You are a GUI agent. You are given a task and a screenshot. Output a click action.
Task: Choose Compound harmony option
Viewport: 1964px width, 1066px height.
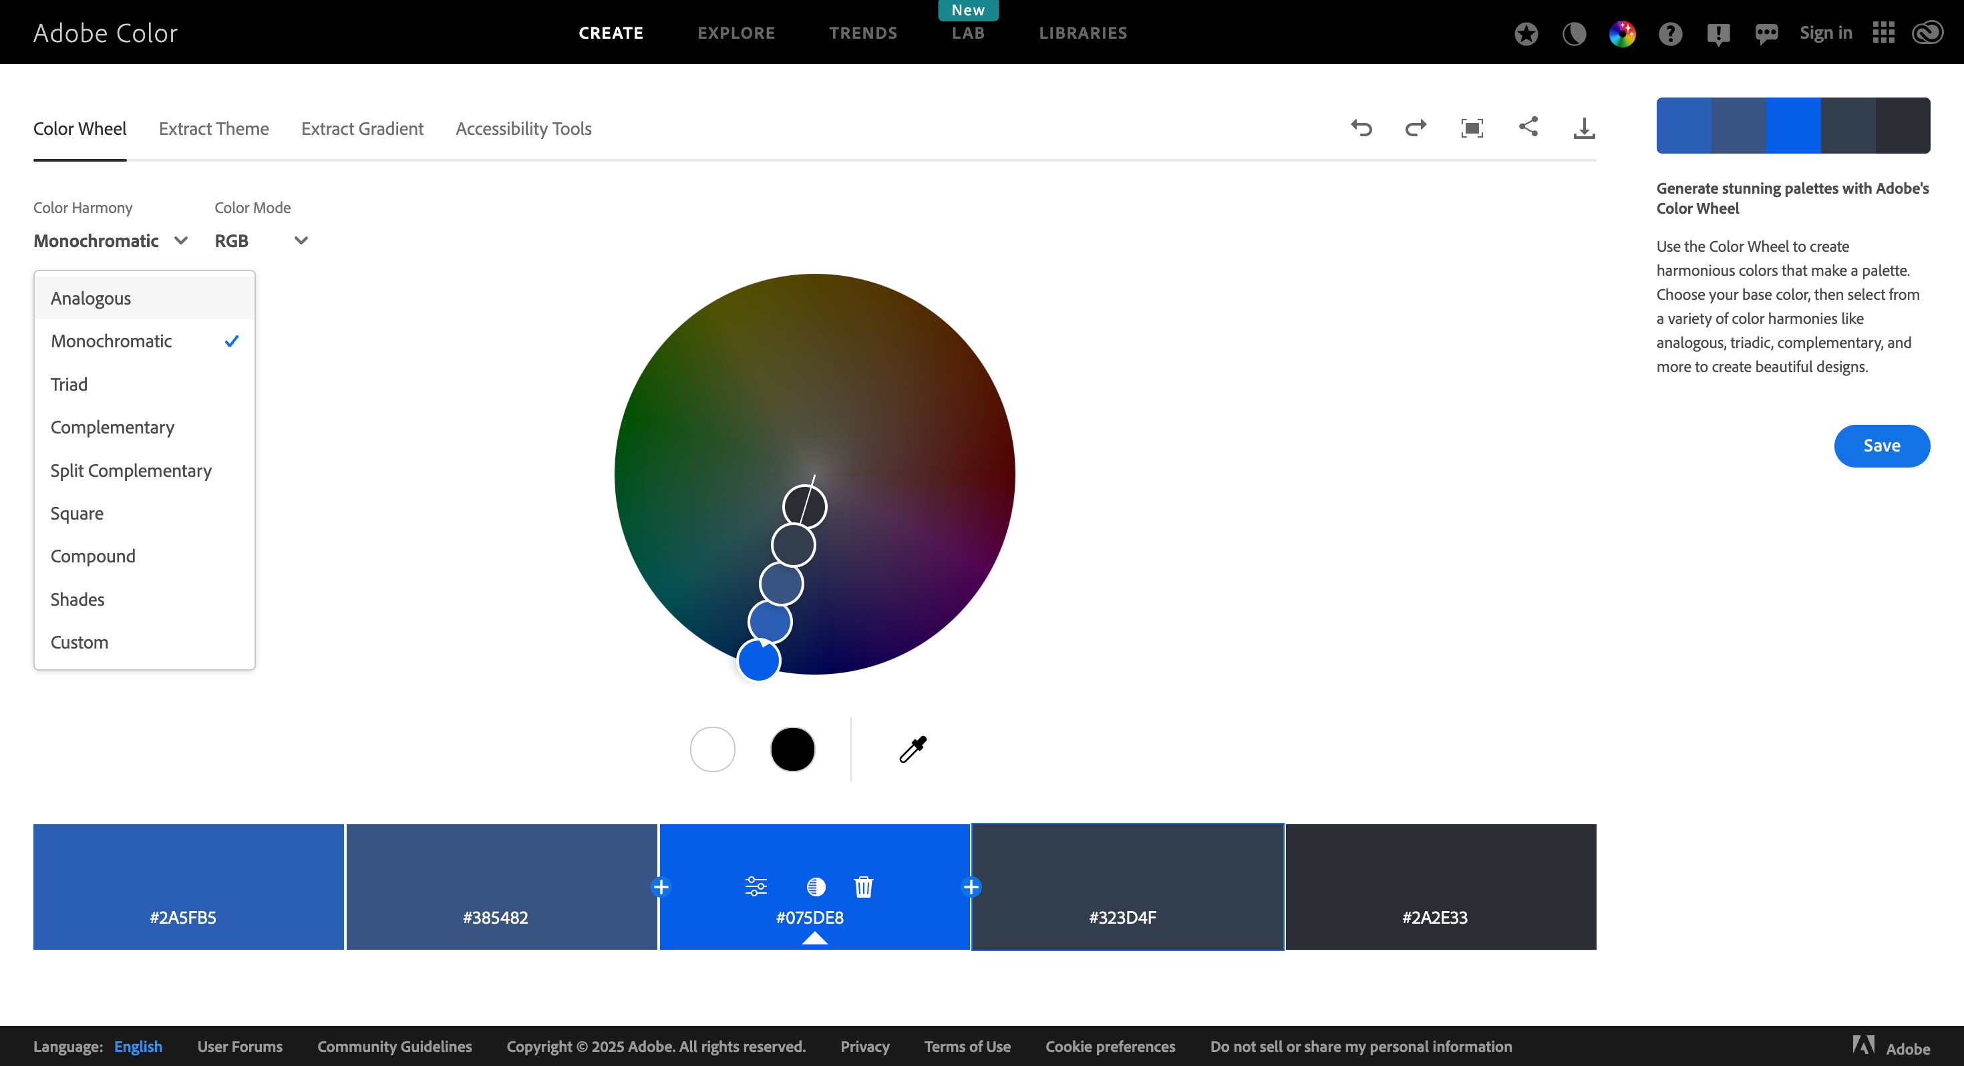(x=145, y=556)
